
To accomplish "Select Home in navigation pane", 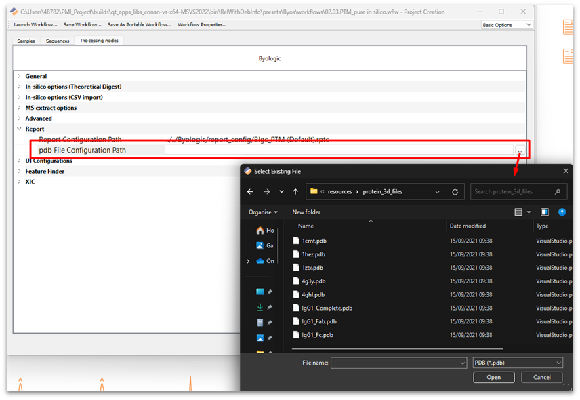I will 265,231.
